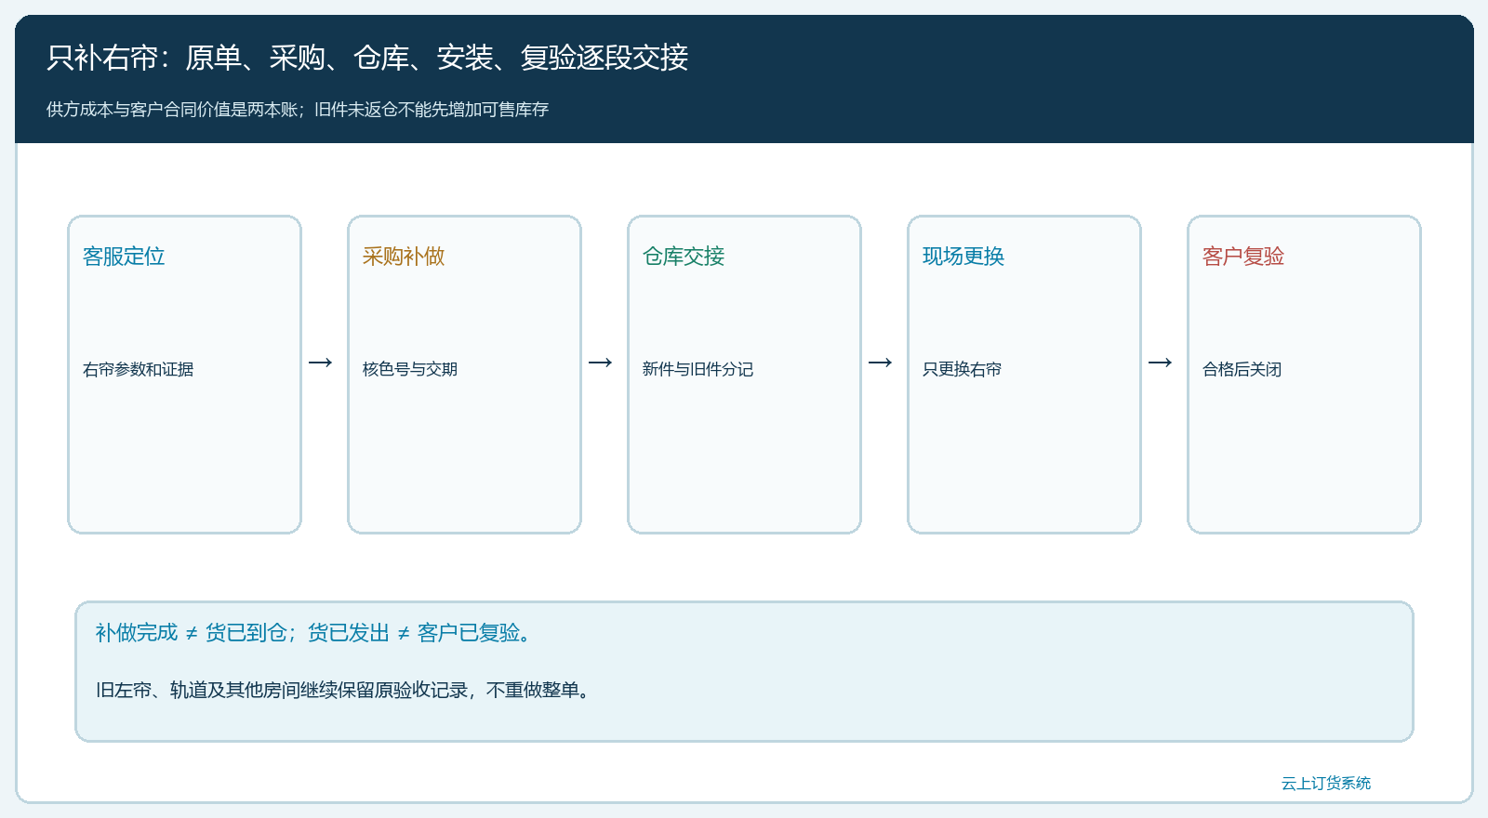
Task: Select the 现场更换 step card
Action: [1024, 375]
